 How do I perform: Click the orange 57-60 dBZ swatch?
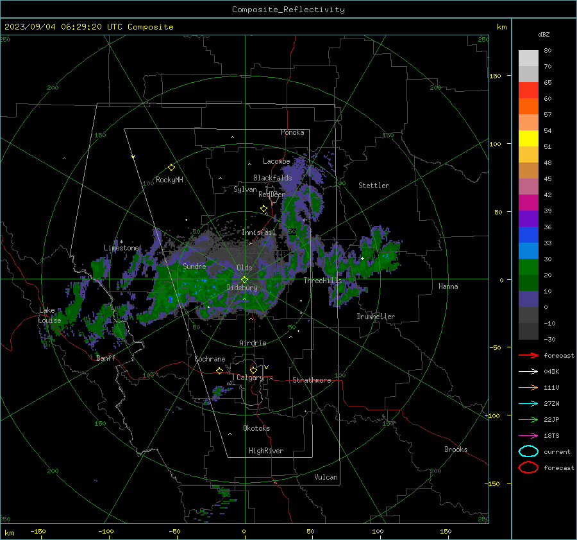tap(528, 106)
